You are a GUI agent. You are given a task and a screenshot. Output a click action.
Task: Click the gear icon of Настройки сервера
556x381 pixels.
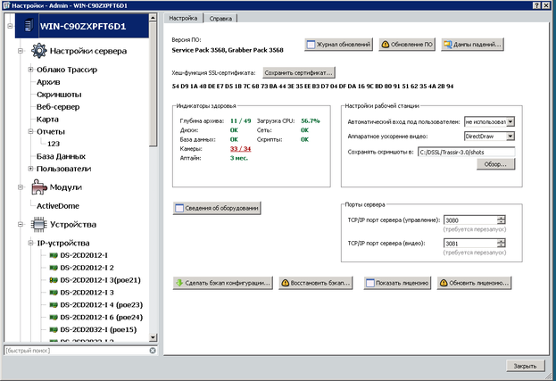38,51
